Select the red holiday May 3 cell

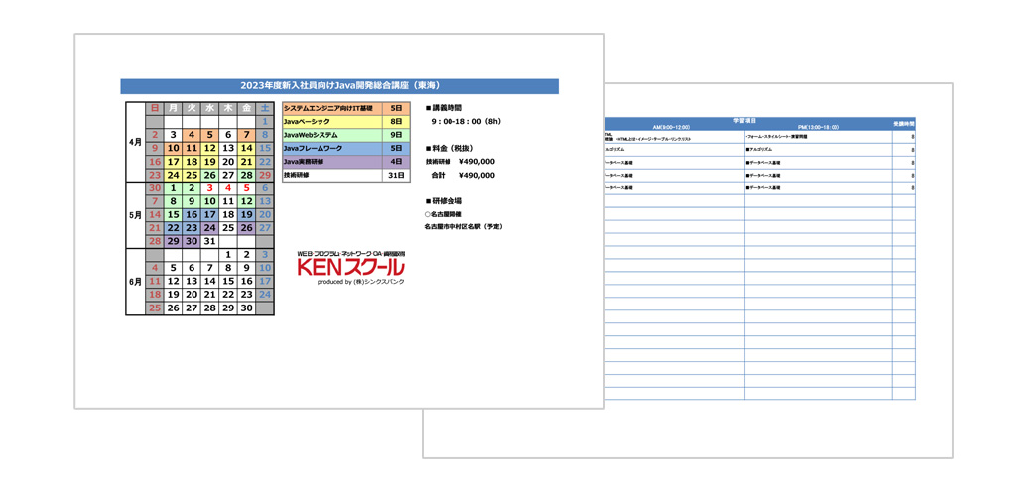tap(209, 188)
